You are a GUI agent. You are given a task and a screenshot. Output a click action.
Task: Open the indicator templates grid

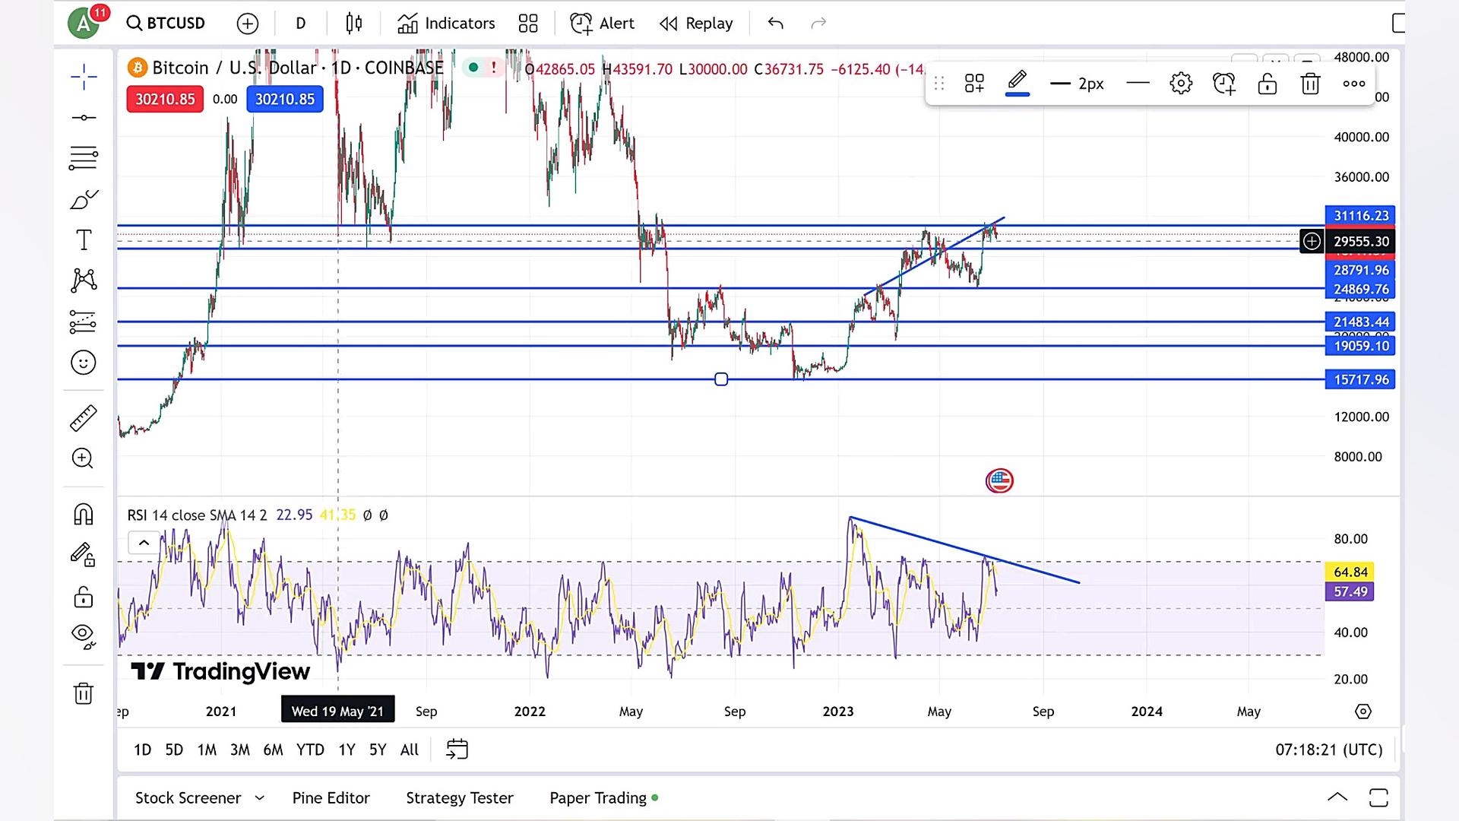(x=528, y=24)
